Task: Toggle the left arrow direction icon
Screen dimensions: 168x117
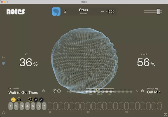Action: click(x=36, y=100)
